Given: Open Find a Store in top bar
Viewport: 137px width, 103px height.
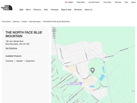Looking at the screenshot, I should 107,2.
